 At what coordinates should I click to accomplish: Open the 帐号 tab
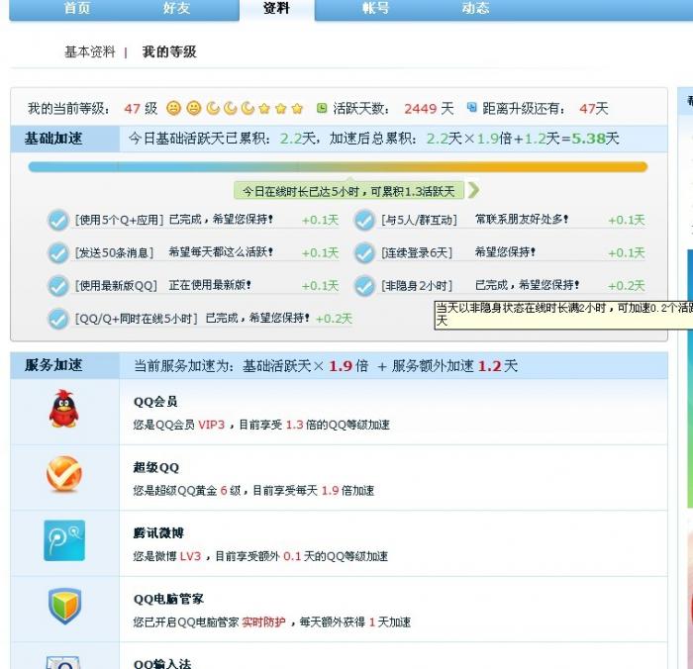375,8
